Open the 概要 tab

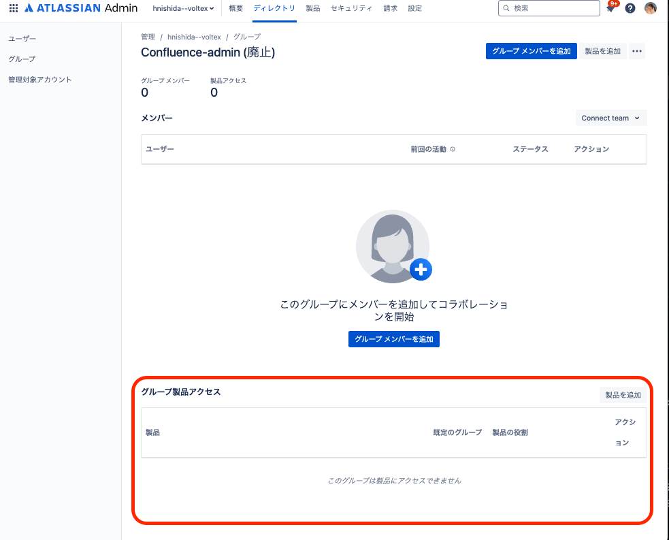click(x=235, y=8)
